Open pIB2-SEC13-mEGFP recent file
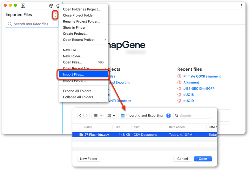Image resolution: width=249 pixels, height=171 pixels. point(199,89)
